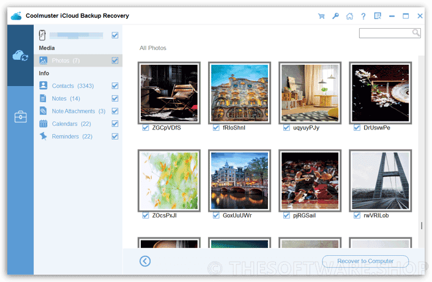Uncheck the Reminders checkbox
The image size is (432, 282).
(x=115, y=136)
